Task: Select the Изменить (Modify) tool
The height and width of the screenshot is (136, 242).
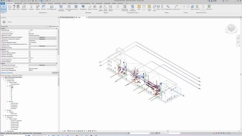Action: 3,8
